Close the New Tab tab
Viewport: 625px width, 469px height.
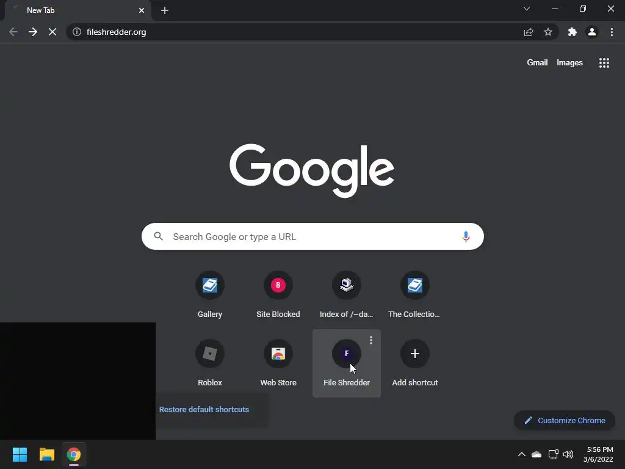[142, 10]
